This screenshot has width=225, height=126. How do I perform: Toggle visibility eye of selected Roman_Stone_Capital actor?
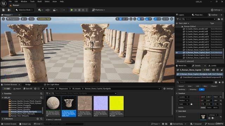click(176, 52)
